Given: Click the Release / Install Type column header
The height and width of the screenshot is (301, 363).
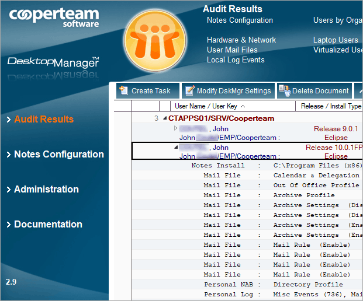Looking at the screenshot, I should pos(329,106).
